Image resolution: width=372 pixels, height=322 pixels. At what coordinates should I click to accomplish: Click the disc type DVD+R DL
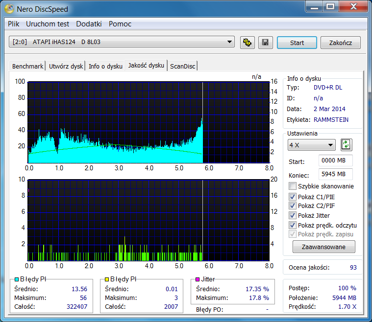(328, 88)
